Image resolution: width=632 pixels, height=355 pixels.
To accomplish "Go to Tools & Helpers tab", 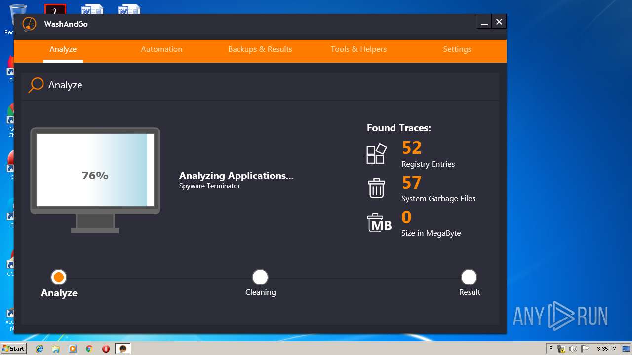I will (358, 49).
